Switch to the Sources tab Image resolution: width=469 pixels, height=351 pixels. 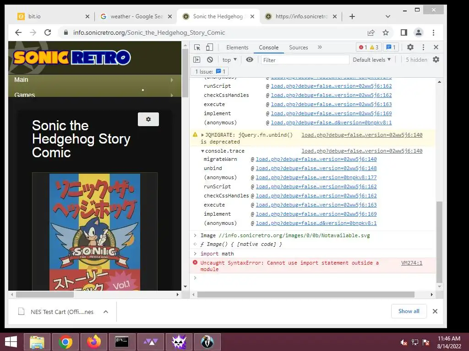pos(299,48)
